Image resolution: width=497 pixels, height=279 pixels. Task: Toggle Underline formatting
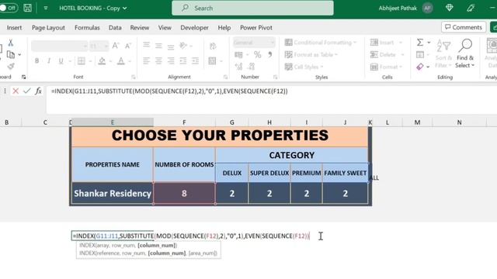click(61, 60)
